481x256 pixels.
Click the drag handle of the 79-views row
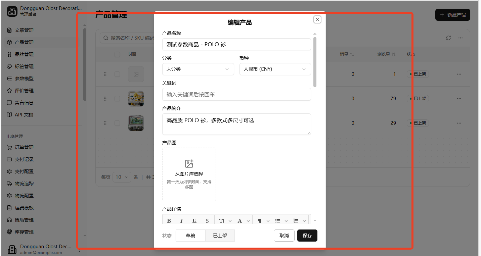105,99
